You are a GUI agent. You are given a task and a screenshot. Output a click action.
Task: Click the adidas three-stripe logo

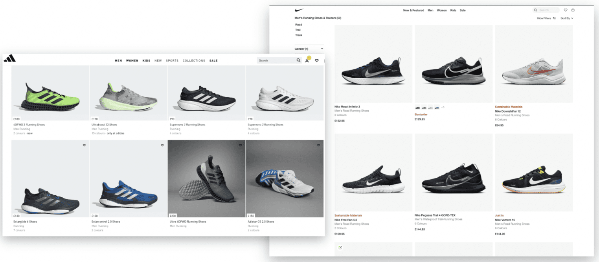click(x=10, y=58)
